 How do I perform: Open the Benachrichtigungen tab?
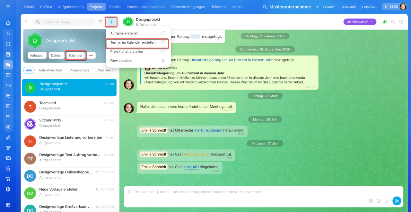188,7
